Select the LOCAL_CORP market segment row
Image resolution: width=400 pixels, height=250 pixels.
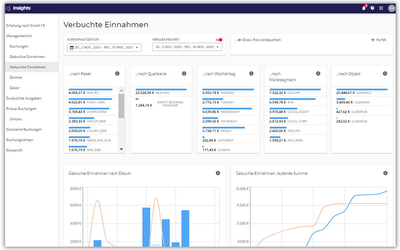pos(295,120)
